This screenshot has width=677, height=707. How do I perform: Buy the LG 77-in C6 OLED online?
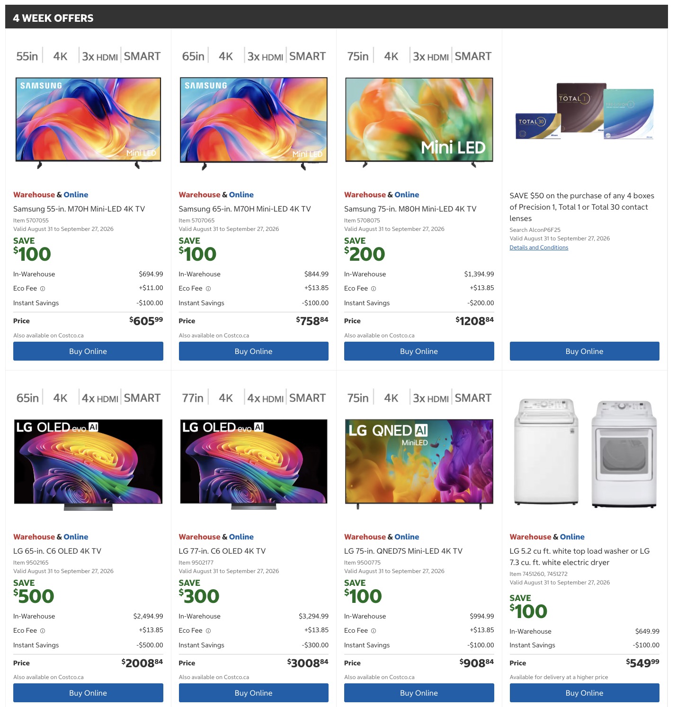click(x=254, y=693)
